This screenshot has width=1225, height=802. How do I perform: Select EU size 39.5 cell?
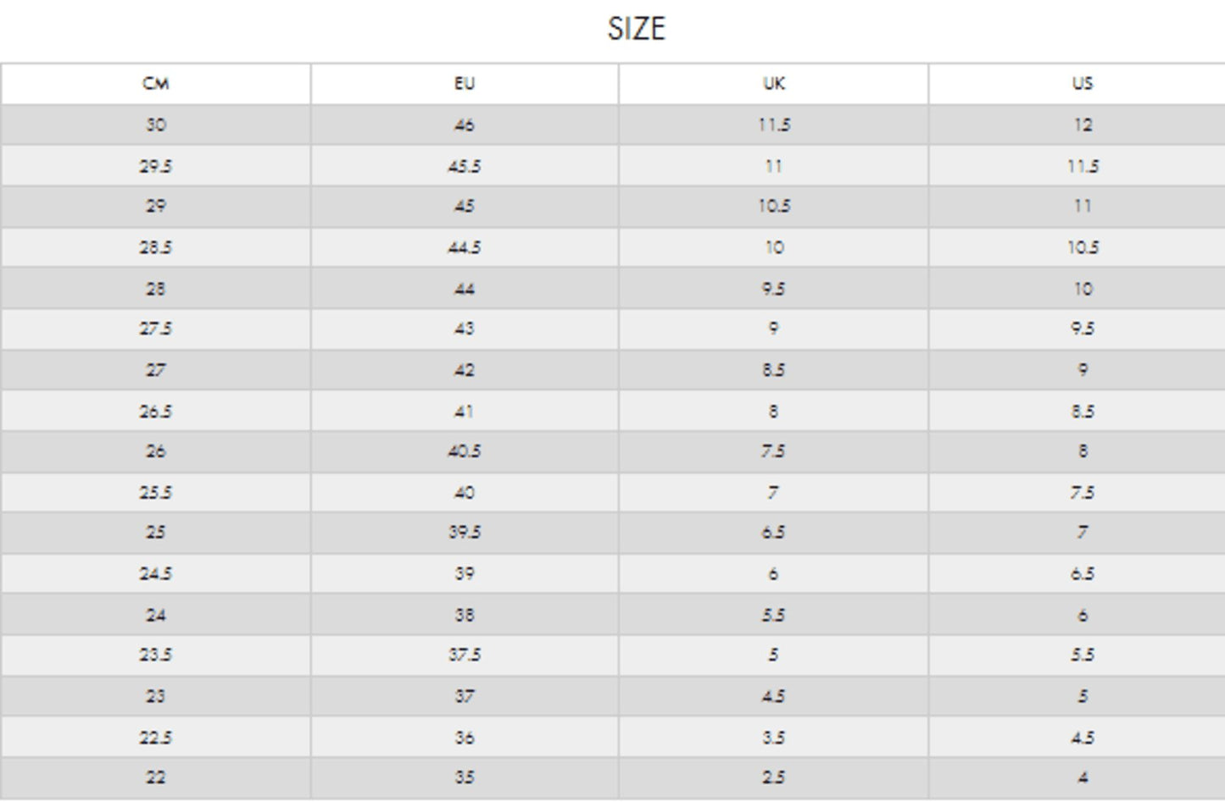(x=464, y=533)
